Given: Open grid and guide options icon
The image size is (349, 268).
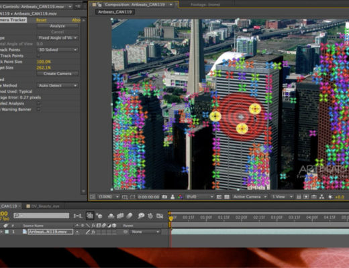Looking at the screenshot, I should point(125,197).
